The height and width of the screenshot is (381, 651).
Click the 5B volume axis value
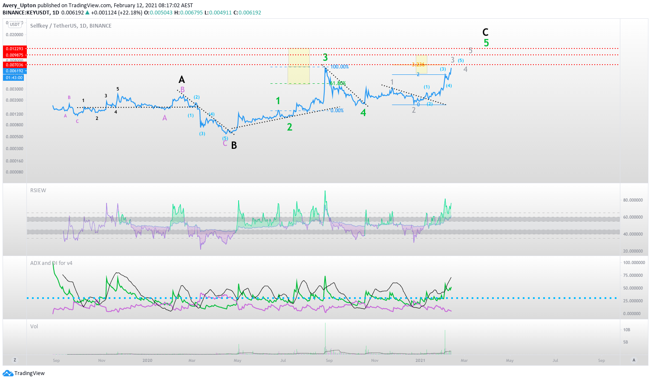625,342
